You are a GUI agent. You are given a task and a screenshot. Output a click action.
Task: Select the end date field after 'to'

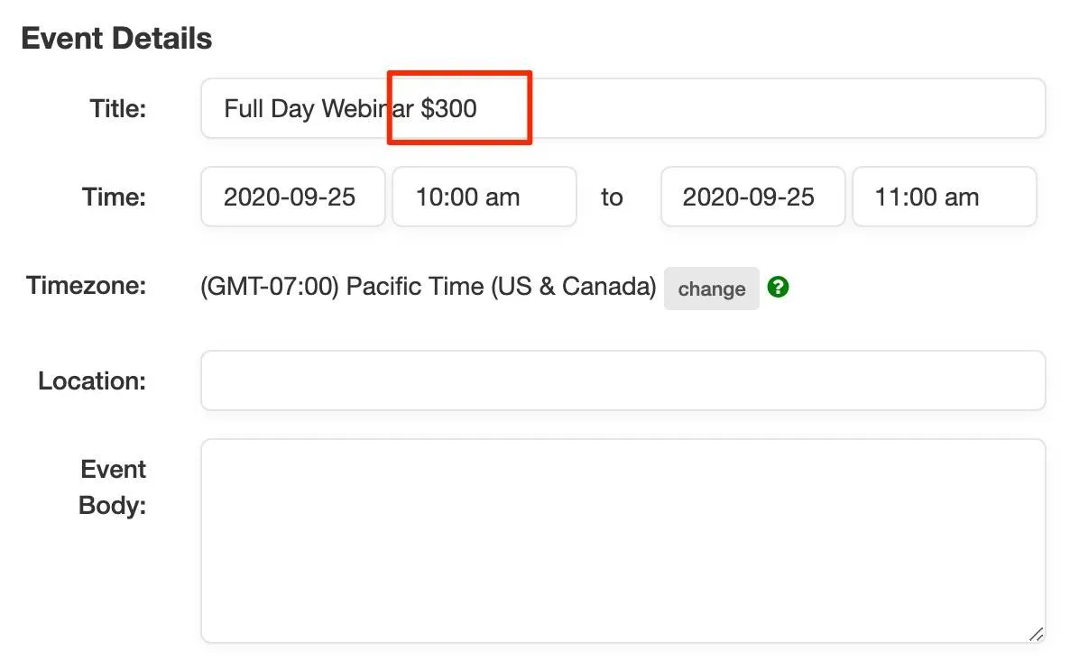coord(752,197)
